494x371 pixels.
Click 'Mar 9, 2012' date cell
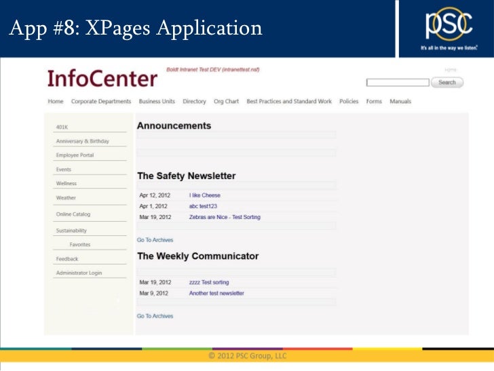(154, 293)
